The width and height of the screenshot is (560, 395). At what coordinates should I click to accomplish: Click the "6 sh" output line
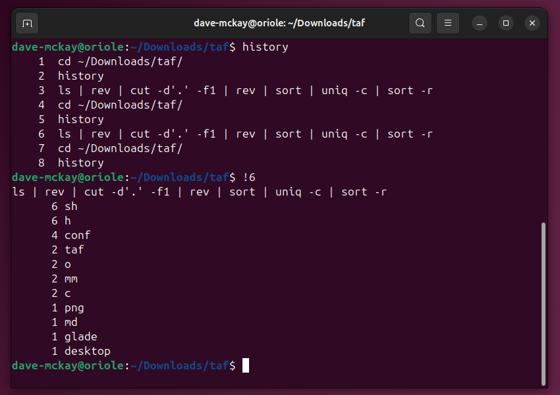(x=65, y=206)
